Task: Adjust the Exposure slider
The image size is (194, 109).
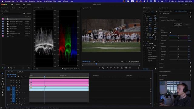Action: point(179,46)
